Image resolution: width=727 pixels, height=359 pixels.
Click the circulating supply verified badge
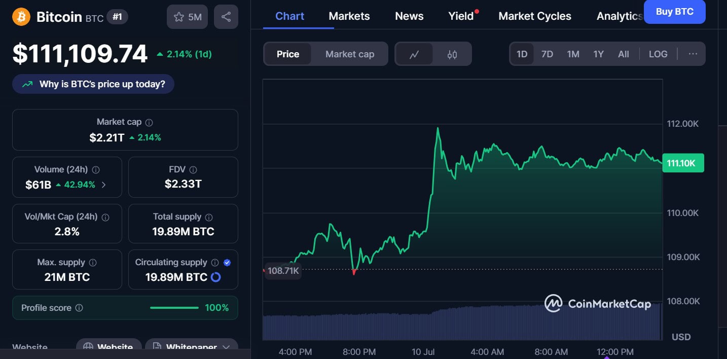click(x=227, y=262)
